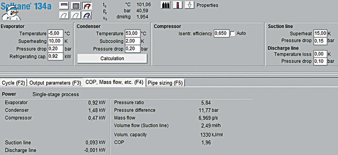
Task: Click the Evaporator Temperature field
Action: (x=55, y=34)
